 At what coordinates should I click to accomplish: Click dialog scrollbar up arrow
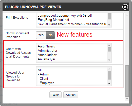coord(127,15)
